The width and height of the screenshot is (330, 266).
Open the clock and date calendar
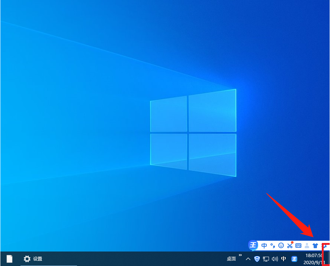click(313, 259)
